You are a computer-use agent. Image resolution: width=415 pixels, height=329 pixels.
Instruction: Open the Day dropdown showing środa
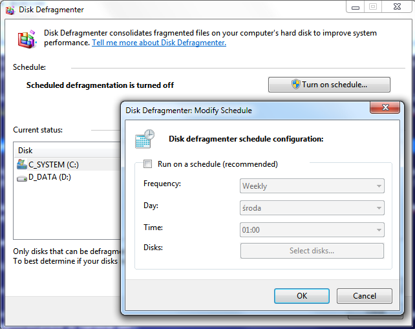click(x=312, y=207)
